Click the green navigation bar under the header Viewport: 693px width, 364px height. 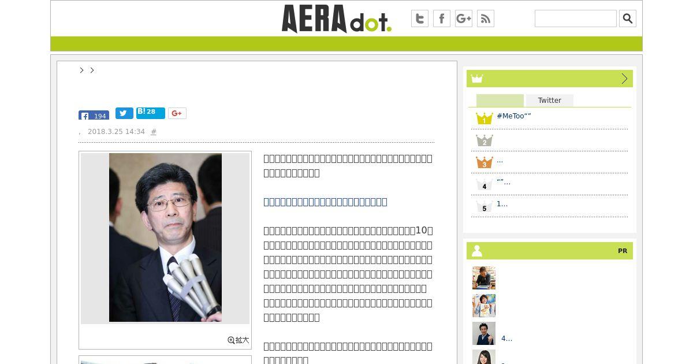tap(346, 44)
